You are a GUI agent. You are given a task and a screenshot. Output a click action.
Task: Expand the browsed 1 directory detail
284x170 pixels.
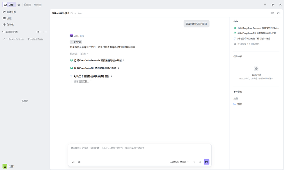[79, 53]
